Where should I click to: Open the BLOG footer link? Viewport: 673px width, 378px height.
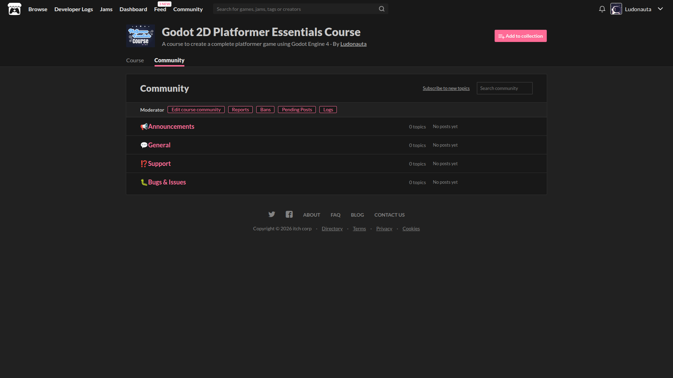coord(358,215)
